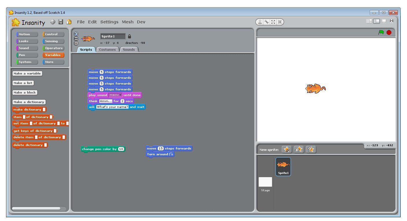Open the Dev menu
407x221 pixels.
[141, 22]
